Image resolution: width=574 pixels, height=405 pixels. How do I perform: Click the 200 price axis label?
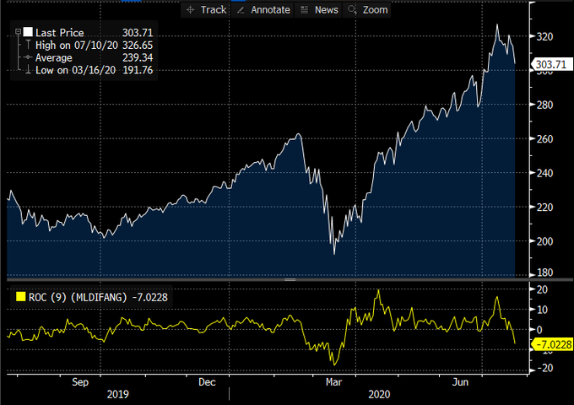(545, 241)
